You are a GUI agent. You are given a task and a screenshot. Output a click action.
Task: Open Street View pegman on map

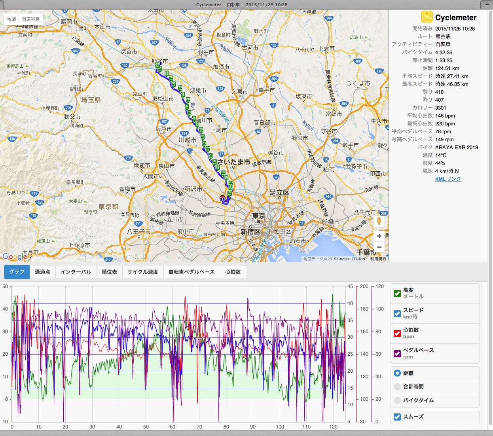379,221
